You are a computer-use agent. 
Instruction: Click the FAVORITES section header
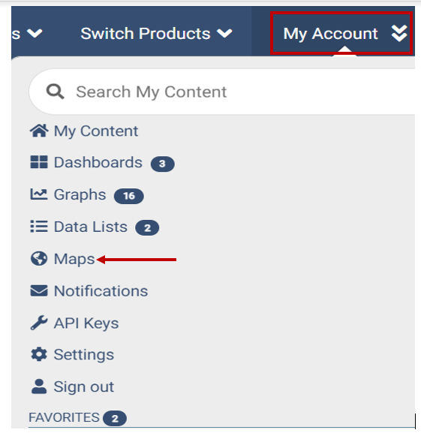click(x=64, y=417)
